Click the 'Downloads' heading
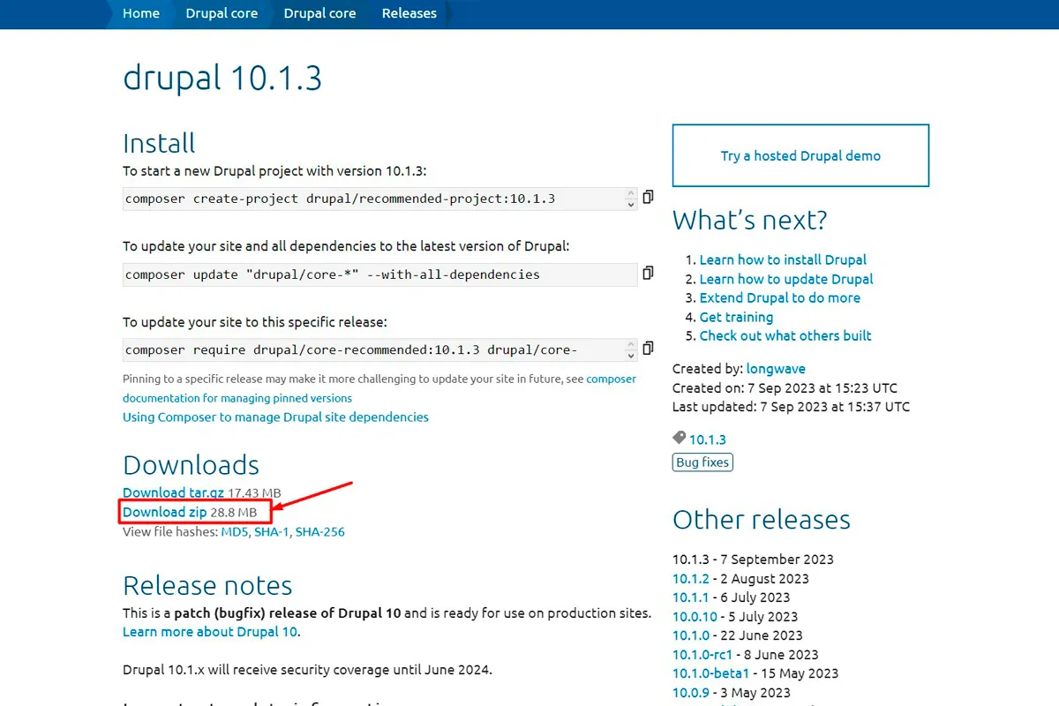 [191, 465]
